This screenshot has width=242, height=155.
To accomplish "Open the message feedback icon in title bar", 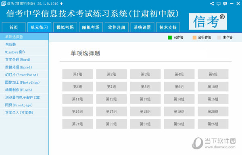I will (225, 4).
